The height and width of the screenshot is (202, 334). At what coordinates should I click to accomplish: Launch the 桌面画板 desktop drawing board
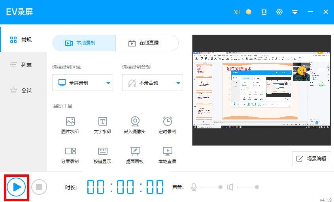135,155
